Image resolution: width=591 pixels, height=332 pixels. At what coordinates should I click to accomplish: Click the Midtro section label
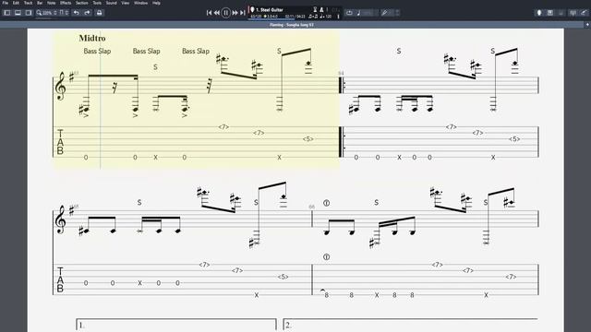(x=92, y=38)
